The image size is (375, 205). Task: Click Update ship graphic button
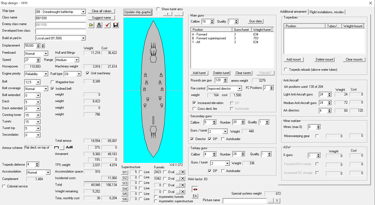(x=138, y=12)
